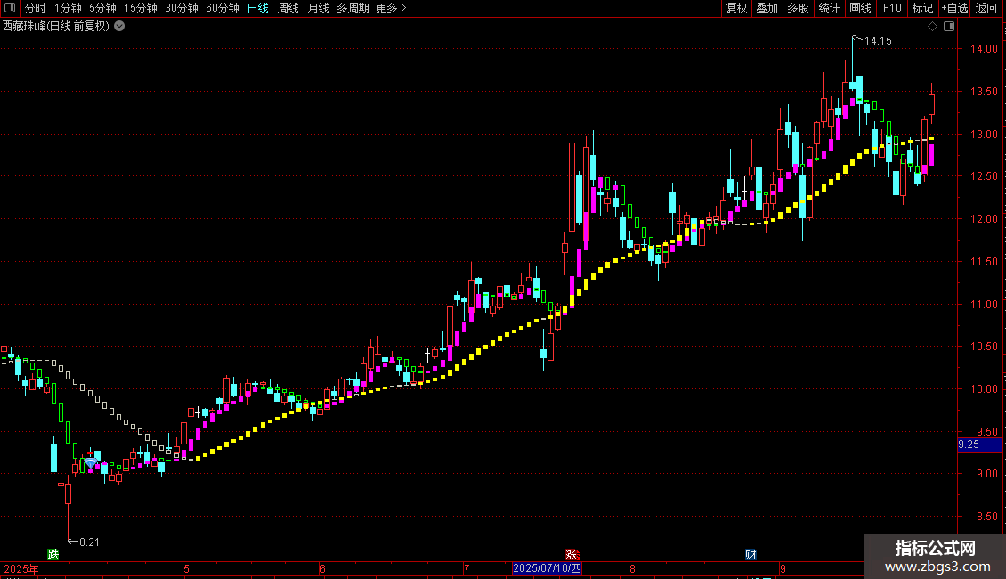Viewport: 1006px width, 579px height.
Task: Click month 9 on time axis
Action: coord(783,568)
